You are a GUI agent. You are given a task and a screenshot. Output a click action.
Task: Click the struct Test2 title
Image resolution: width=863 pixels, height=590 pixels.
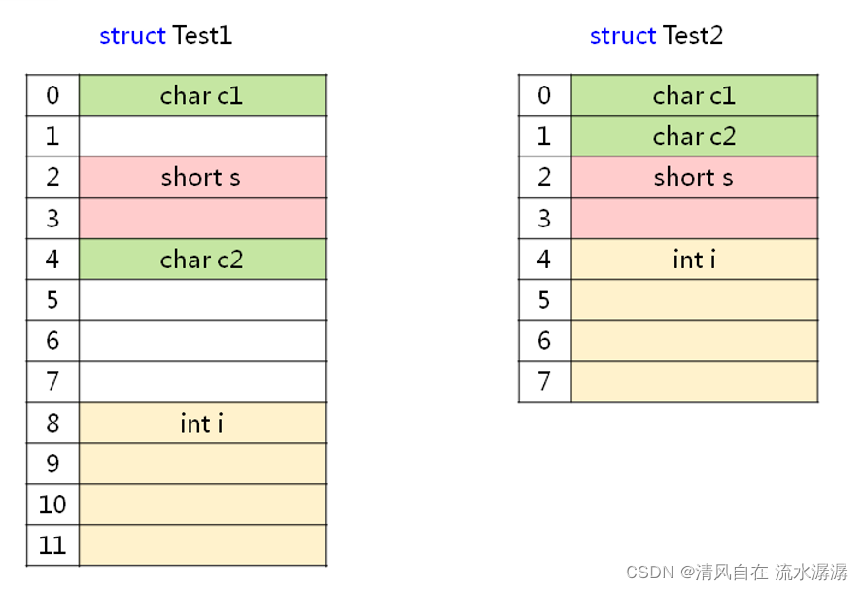(x=656, y=36)
